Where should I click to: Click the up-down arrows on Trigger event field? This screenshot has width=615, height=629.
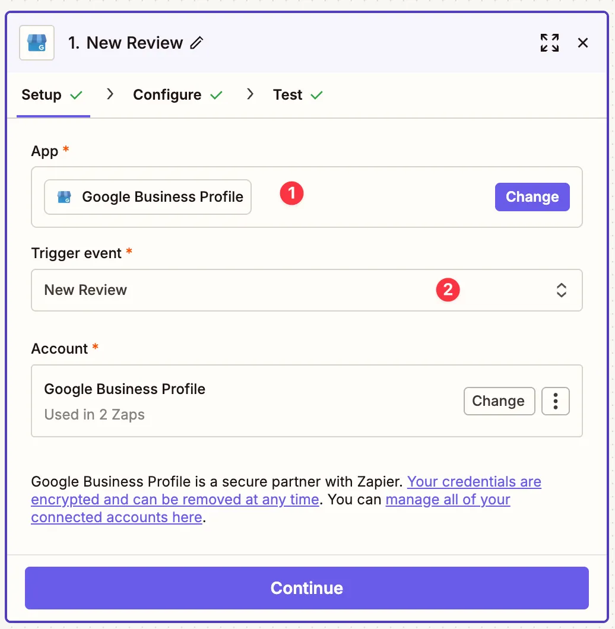pos(561,290)
